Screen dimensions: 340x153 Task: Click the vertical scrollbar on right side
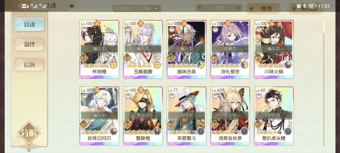(x=324, y=84)
